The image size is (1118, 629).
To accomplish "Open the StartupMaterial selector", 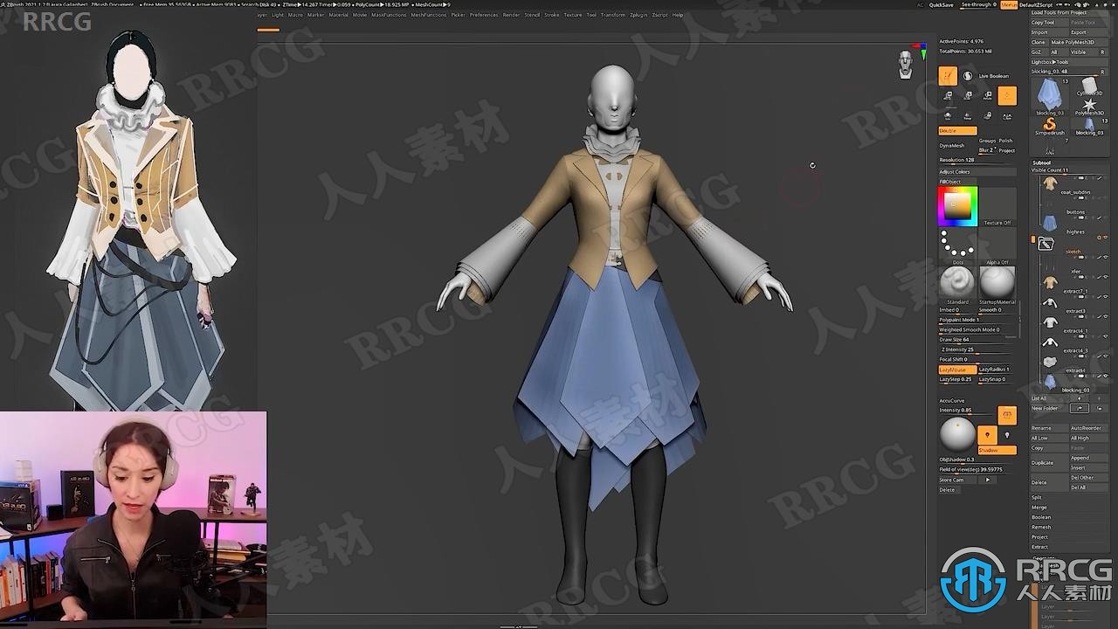I will pos(997,283).
